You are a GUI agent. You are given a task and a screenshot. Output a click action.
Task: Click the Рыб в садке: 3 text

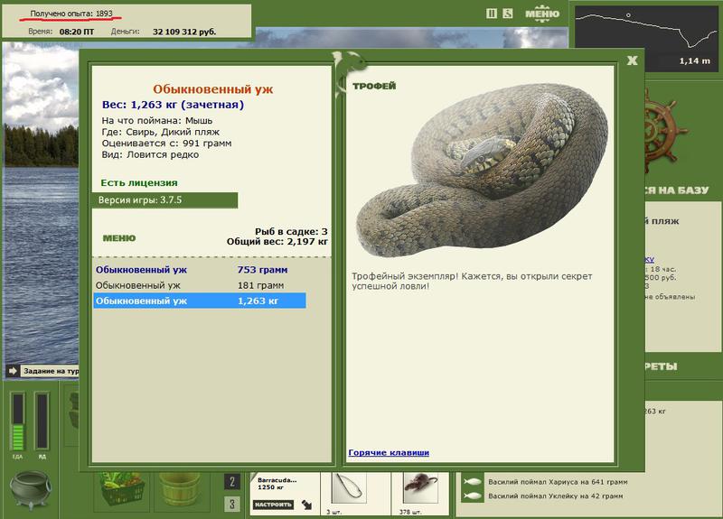291,232
